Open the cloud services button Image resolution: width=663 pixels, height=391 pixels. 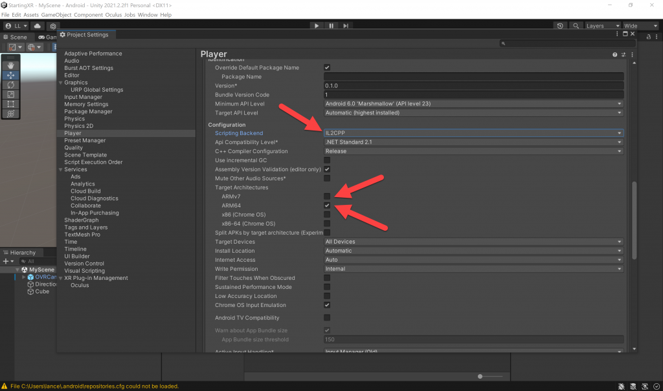[37, 26]
